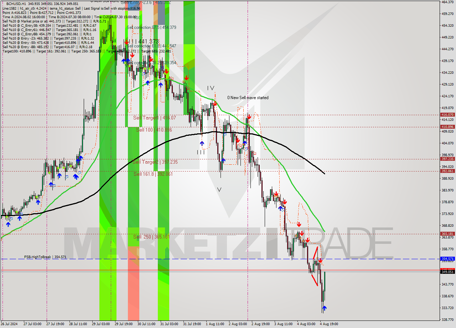Click 'Time A:2024.08.02 16:00:00' info text
The width and height of the screenshot is (456, 328).
(x=24, y=17)
